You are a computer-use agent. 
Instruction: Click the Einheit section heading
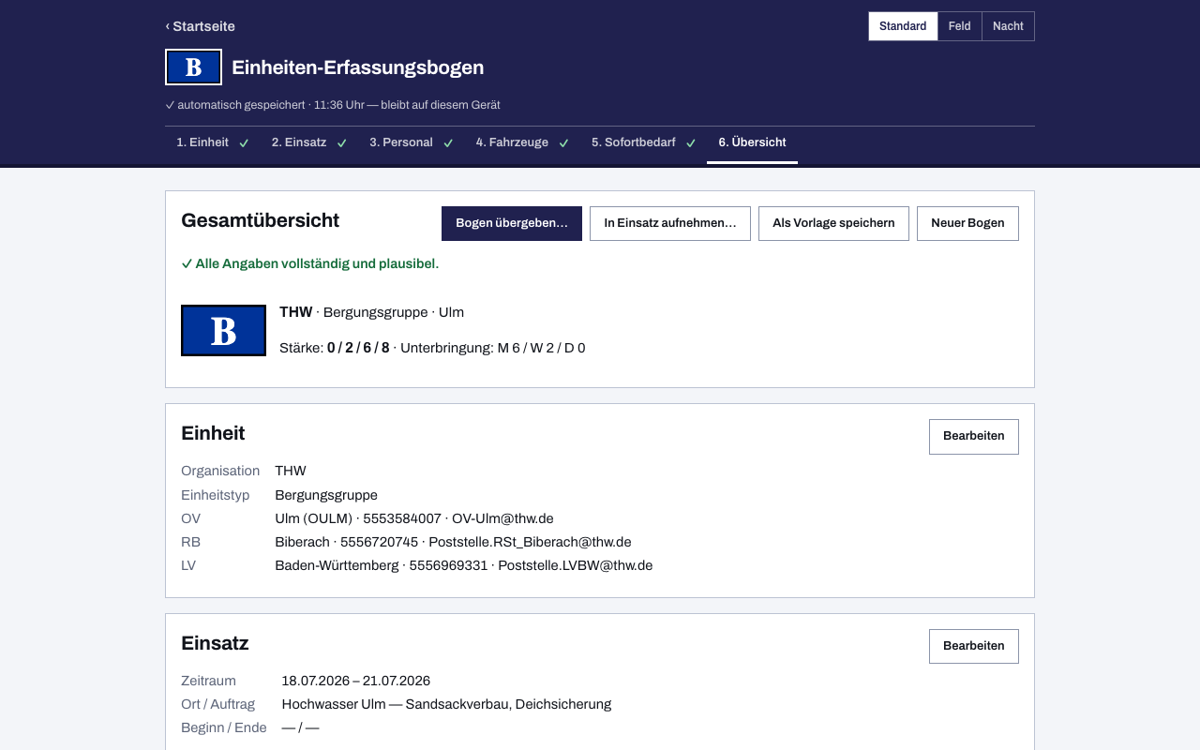tap(213, 433)
